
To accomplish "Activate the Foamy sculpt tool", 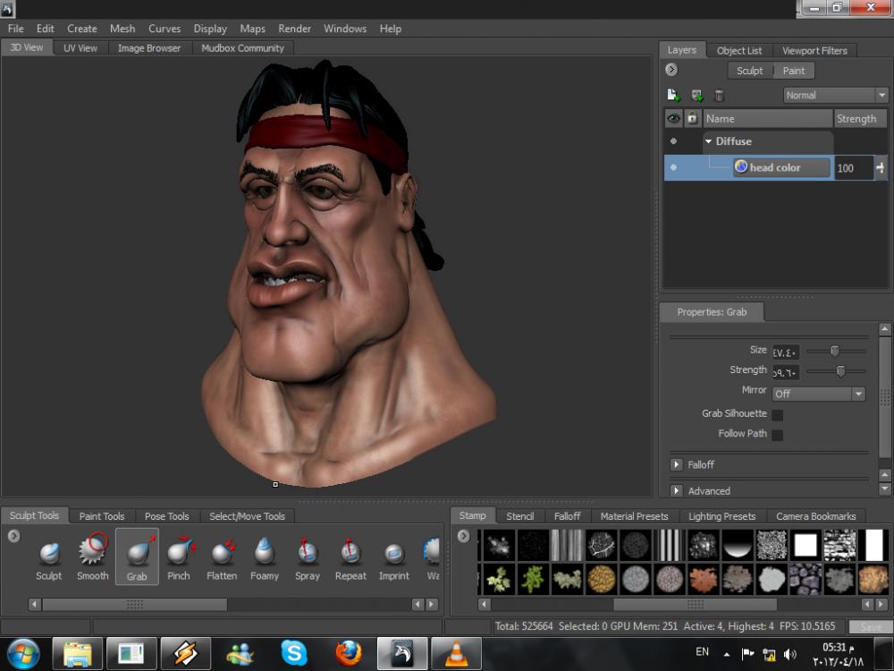I will point(265,556).
